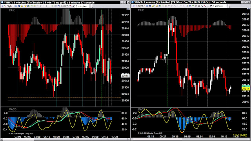Image resolution: width=251 pixels, height=141 pixels.
Task: Click TRIX indicator label in 5 minutes chart
Action: point(12,11)
